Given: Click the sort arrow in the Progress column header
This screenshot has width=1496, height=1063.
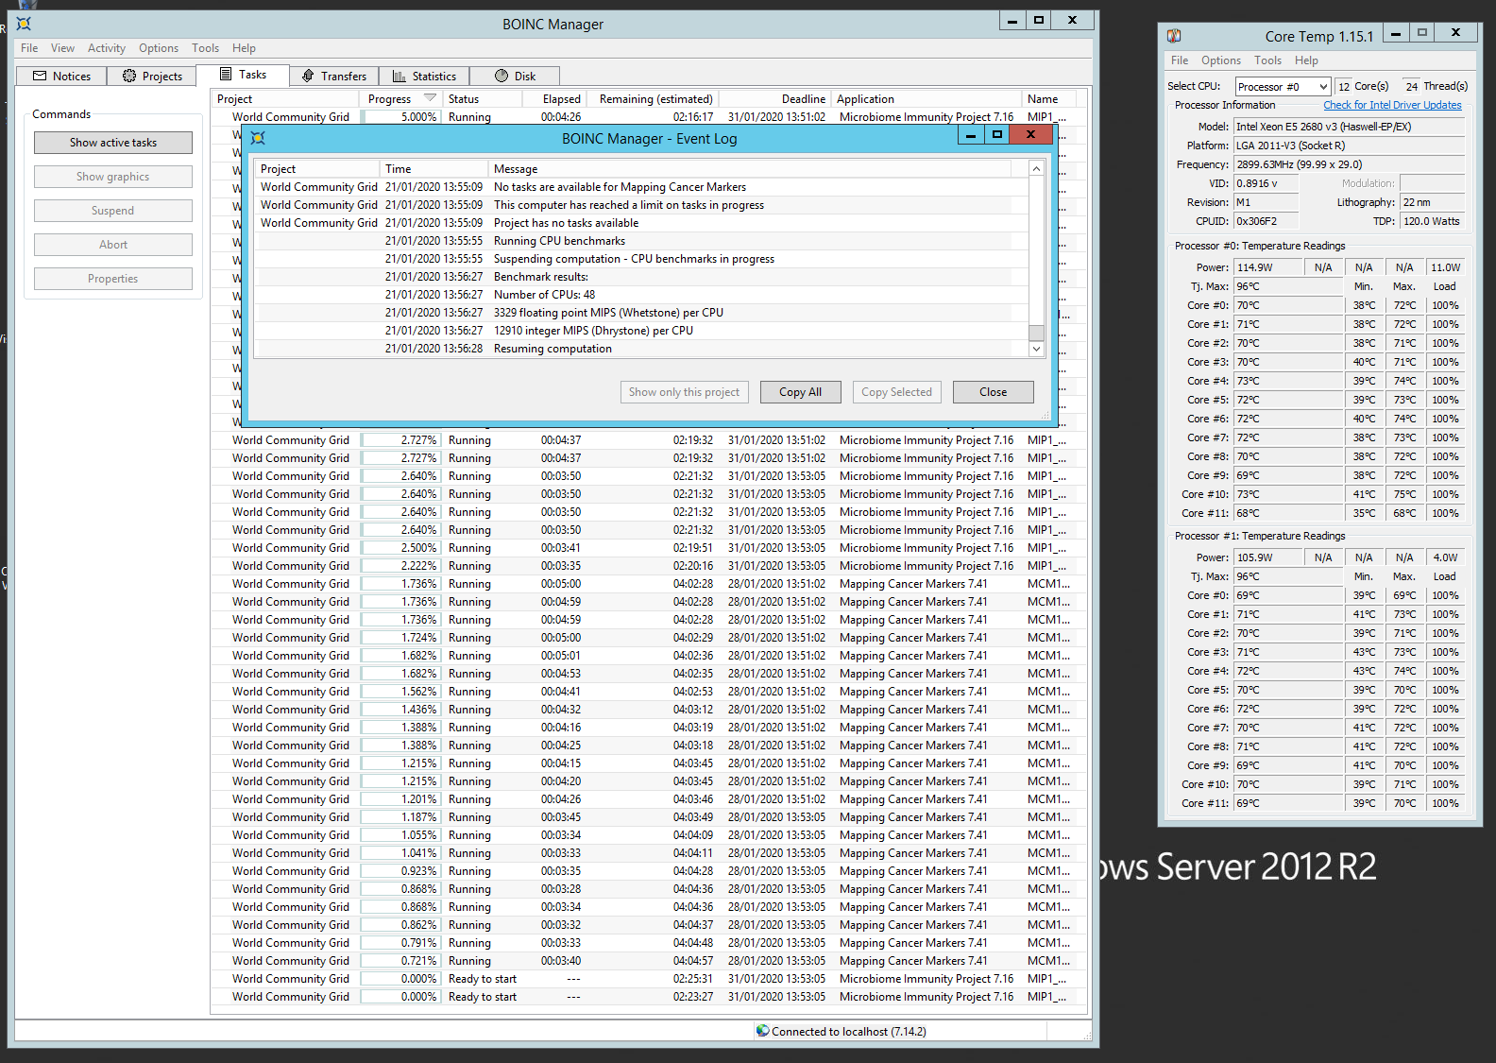Looking at the screenshot, I should point(430,98).
